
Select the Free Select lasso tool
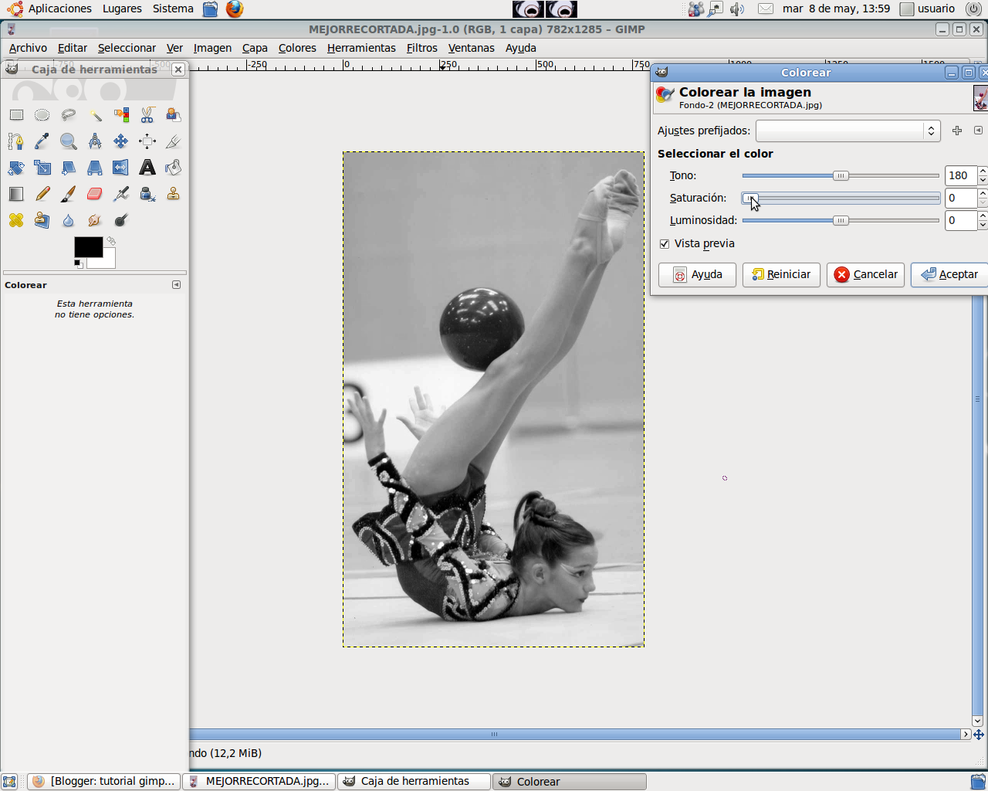click(x=69, y=115)
